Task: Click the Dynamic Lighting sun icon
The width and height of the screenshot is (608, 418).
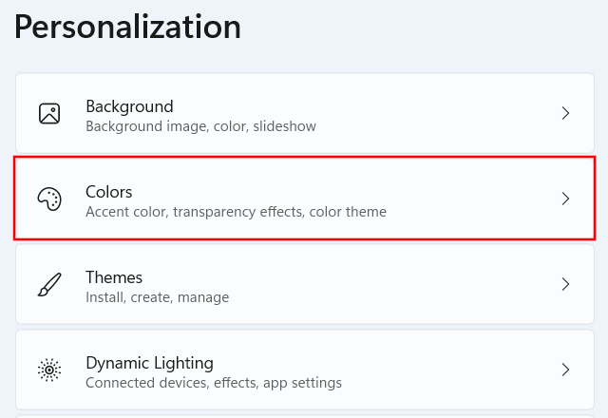Action: pyautogui.click(x=49, y=370)
